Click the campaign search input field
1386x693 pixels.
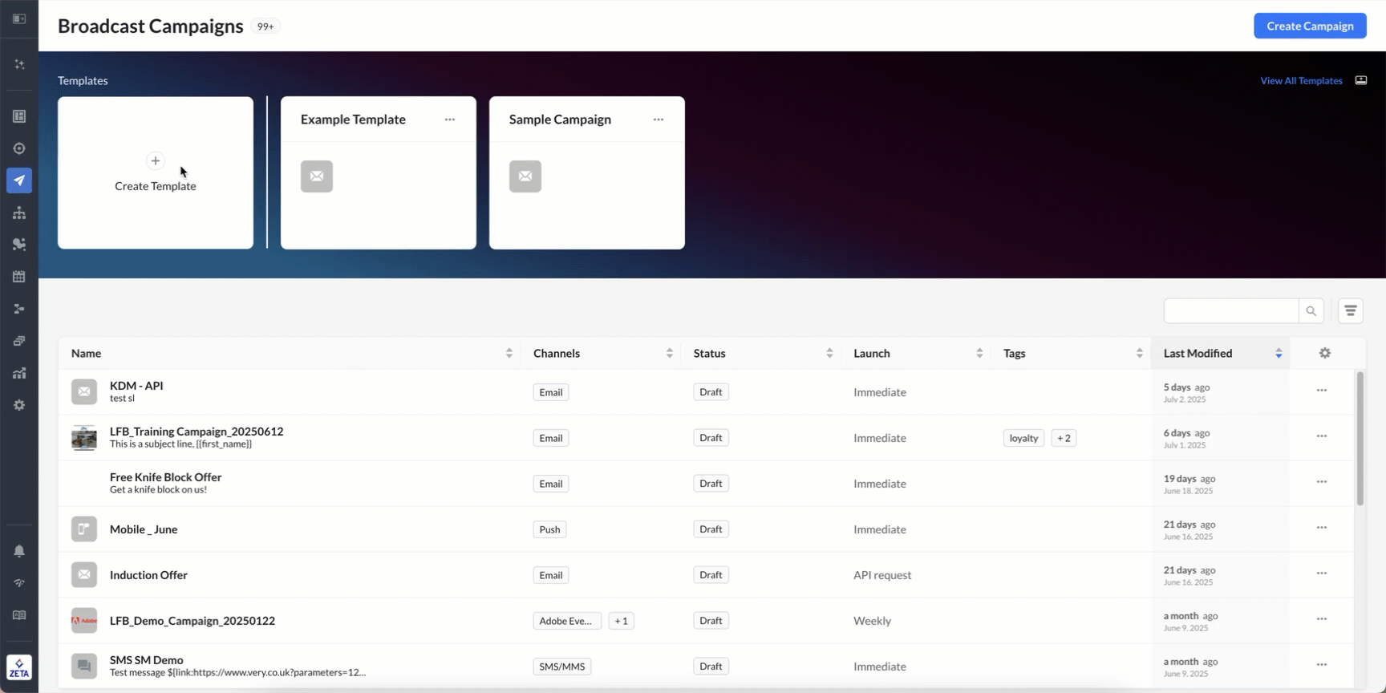1230,311
